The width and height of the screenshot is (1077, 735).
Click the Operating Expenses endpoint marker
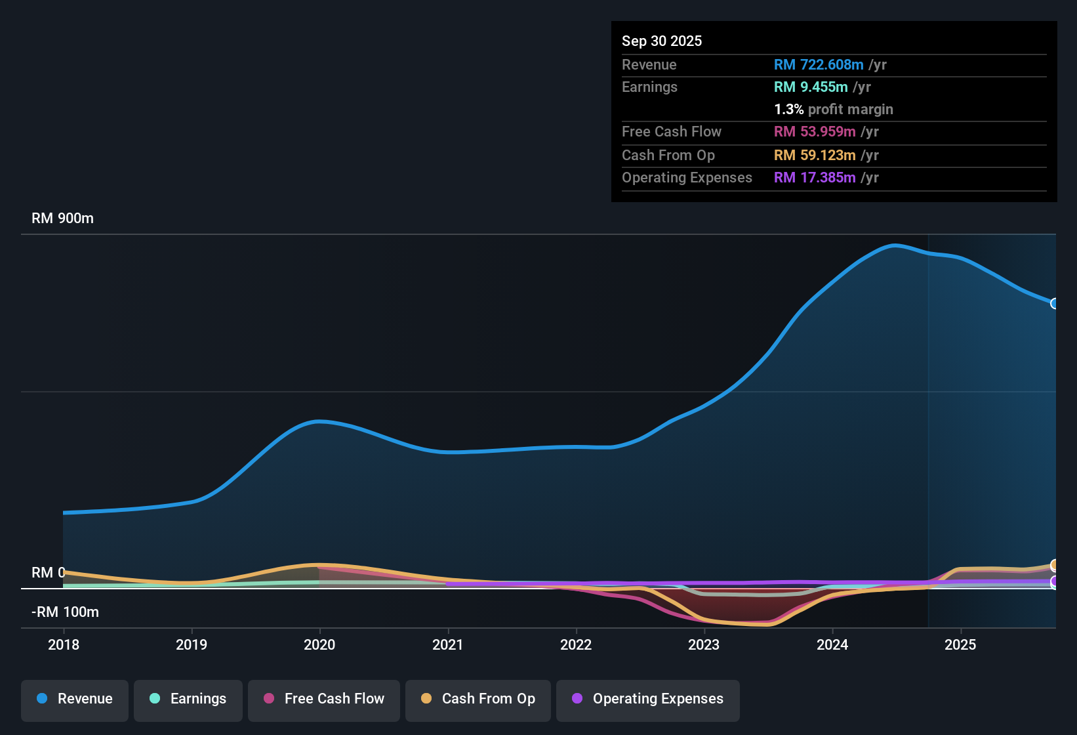point(1053,581)
